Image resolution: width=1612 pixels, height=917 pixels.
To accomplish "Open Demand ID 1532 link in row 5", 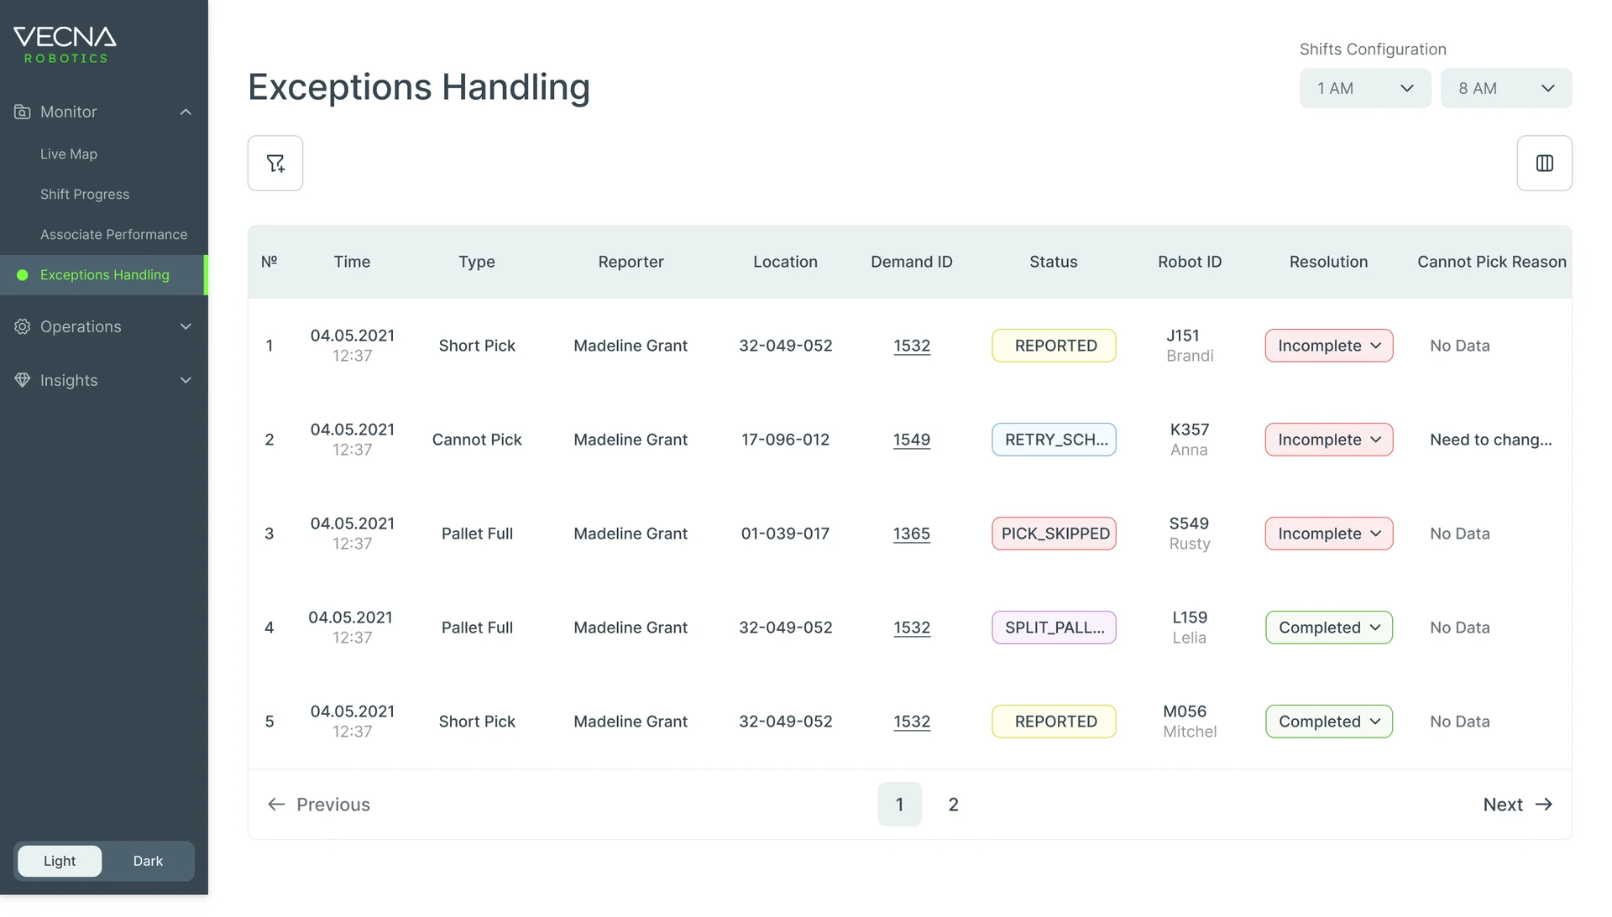I will coord(912,722).
